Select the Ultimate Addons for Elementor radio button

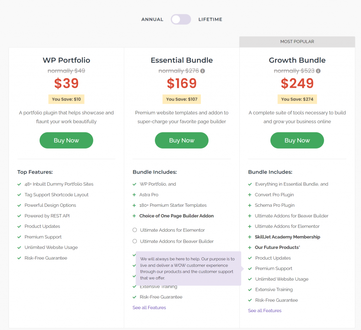click(135, 230)
